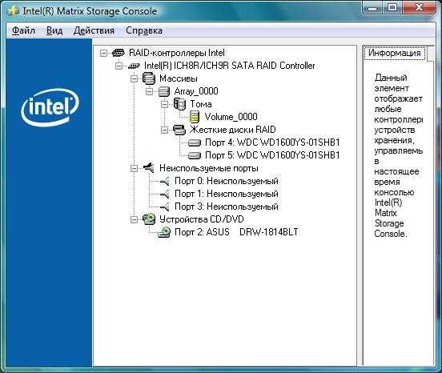The width and height of the screenshot is (442, 373).
Task: Select the Тома tree item
Action: [x=201, y=104]
